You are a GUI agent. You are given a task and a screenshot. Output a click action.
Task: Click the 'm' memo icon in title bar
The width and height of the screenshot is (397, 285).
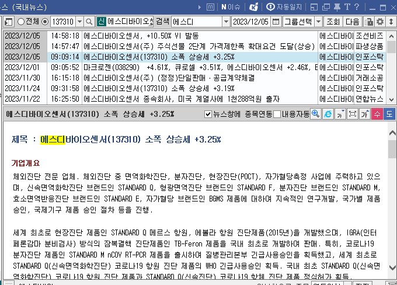pyautogui.click(x=210, y=7)
